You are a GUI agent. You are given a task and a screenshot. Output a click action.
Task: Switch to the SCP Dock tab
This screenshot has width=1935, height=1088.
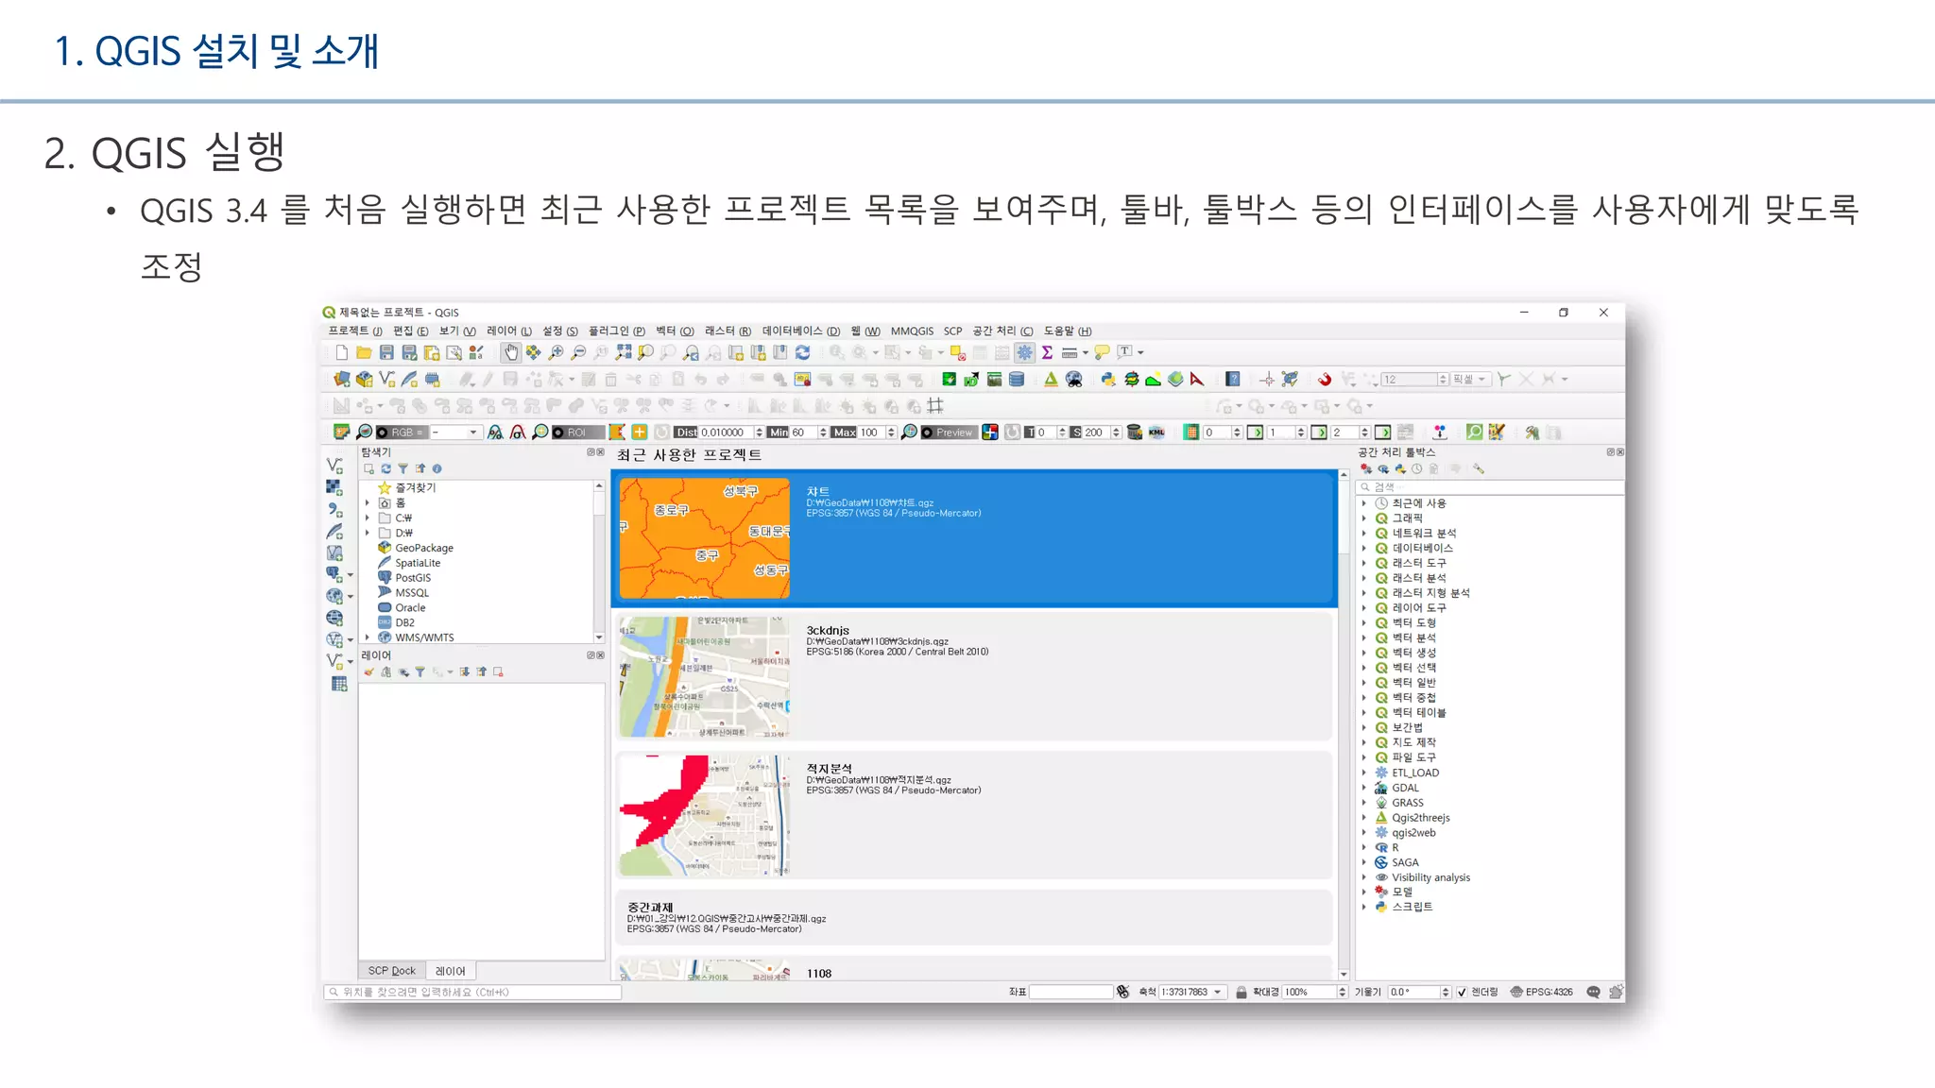point(391,971)
